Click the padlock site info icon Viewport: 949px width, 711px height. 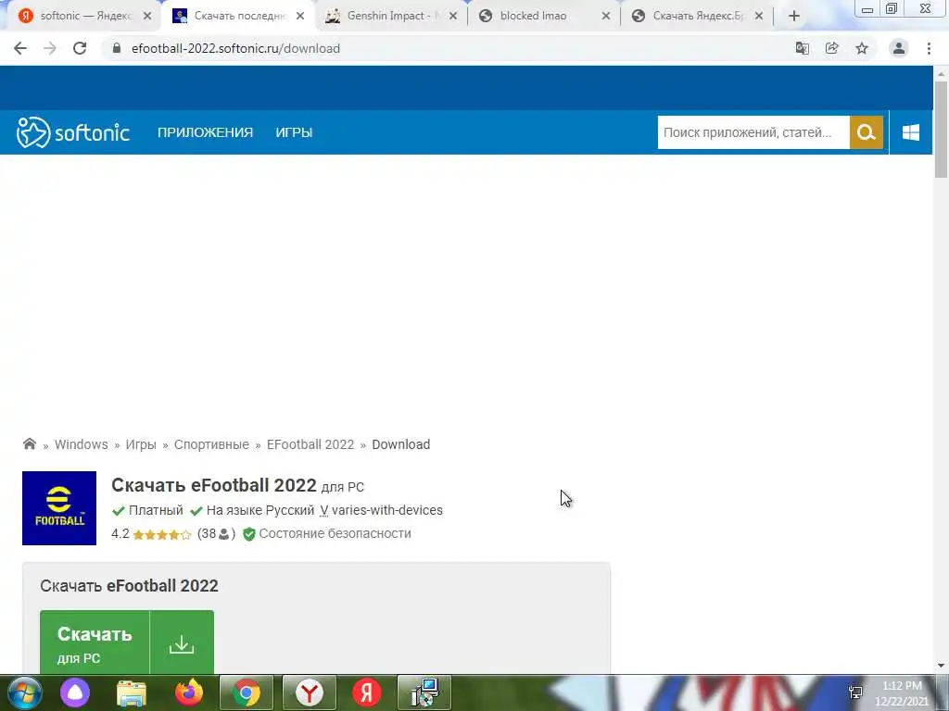coord(118,48)
